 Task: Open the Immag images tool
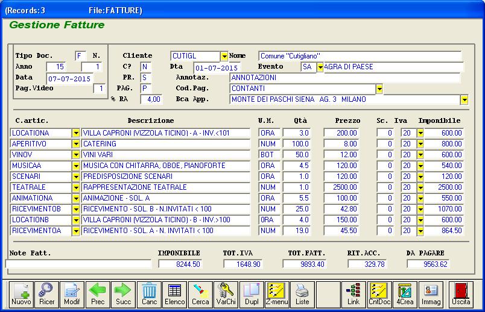point(430,293)
